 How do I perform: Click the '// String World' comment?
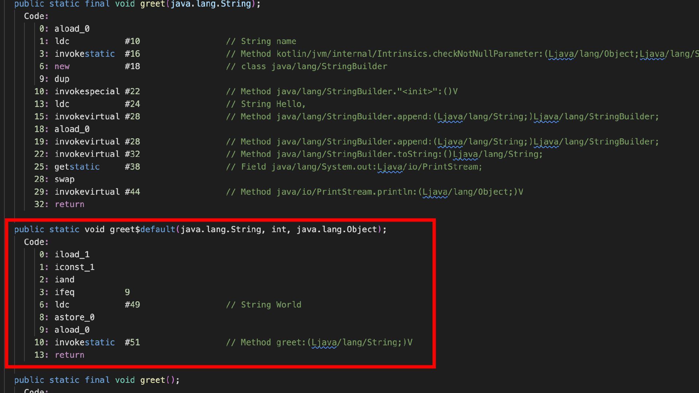[x=264, y=305]
